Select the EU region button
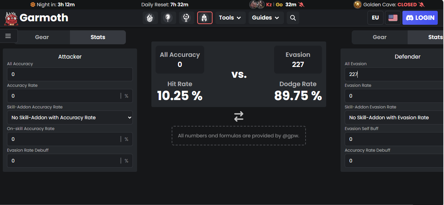Image resolution: width=444 pixels, height=205 pixels. click(x=375, y=18)
